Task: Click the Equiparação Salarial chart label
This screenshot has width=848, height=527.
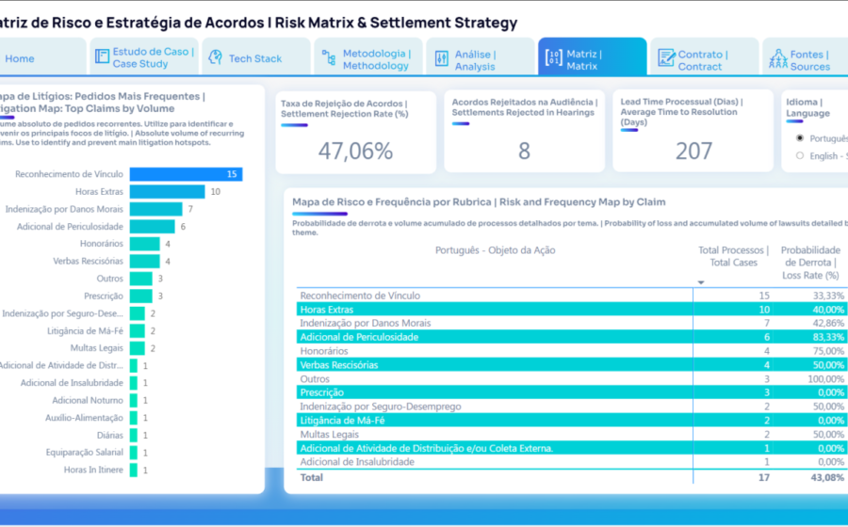Action: pos(85,452)
